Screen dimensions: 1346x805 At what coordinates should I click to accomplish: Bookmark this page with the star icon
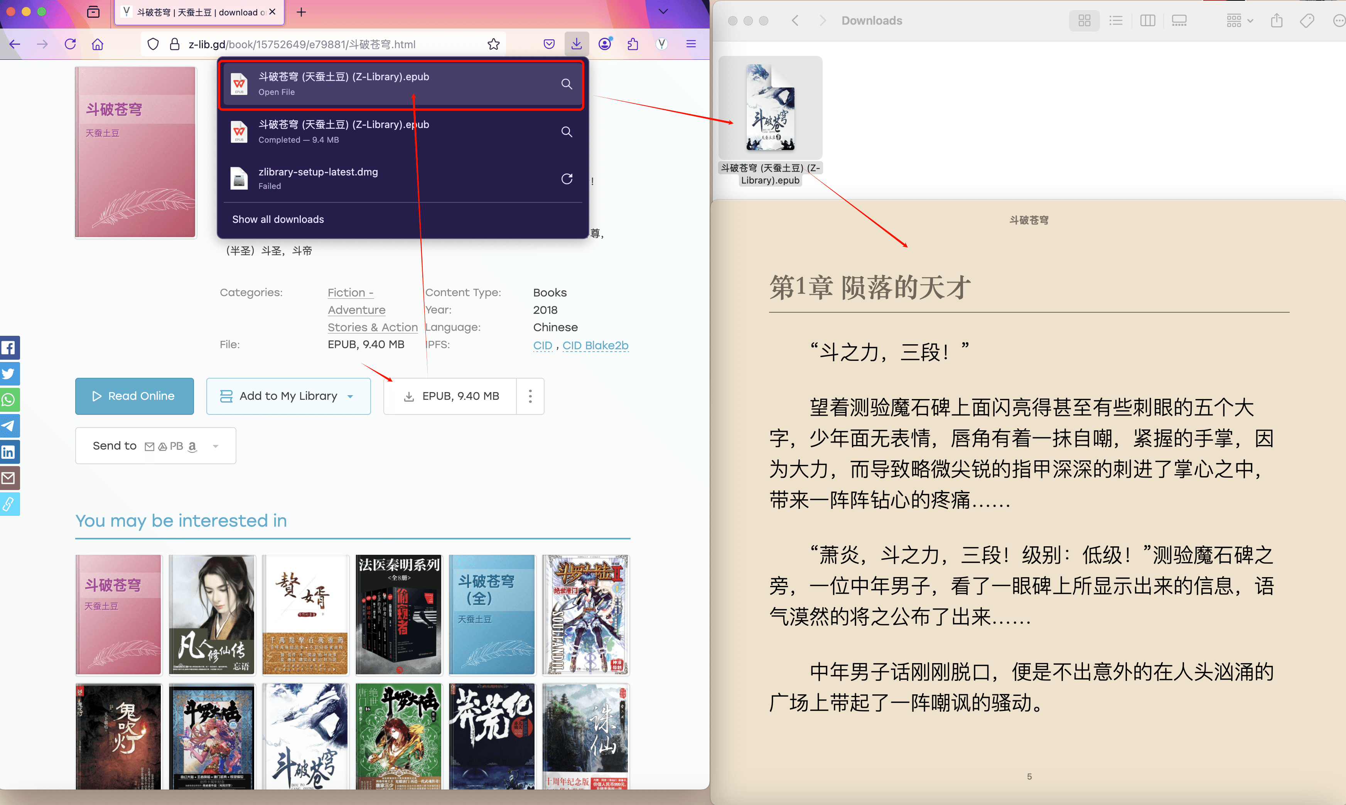click(493, 44)
